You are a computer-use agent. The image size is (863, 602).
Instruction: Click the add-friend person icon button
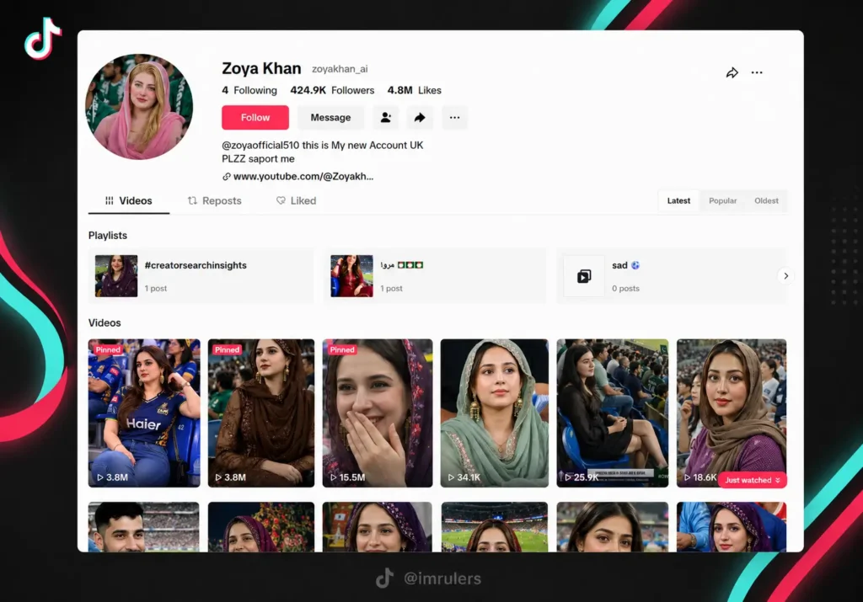pyautogui.click(x=385, y=117)
